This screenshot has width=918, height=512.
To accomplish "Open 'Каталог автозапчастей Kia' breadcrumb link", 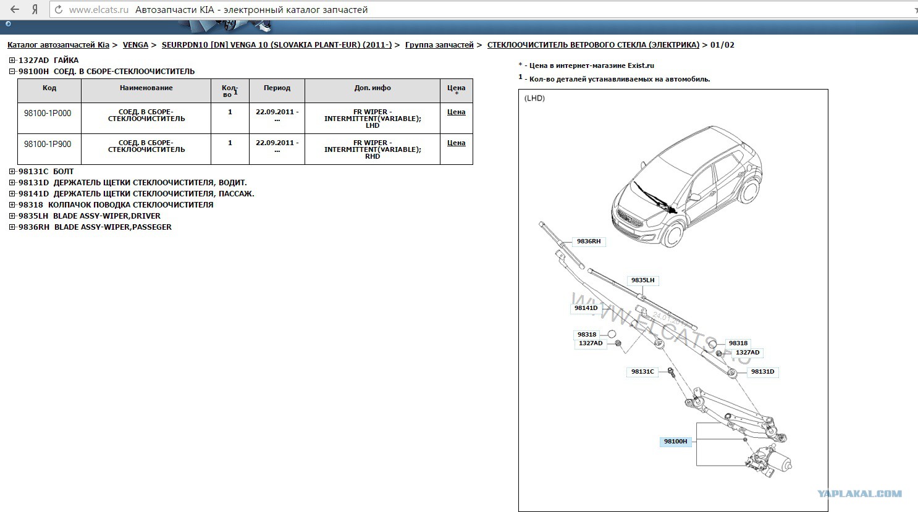I will (x=58, y=45).
